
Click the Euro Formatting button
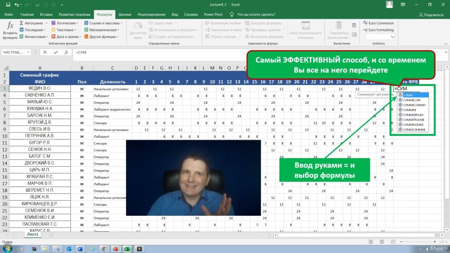pyautogui.click(x=378, y=30)
